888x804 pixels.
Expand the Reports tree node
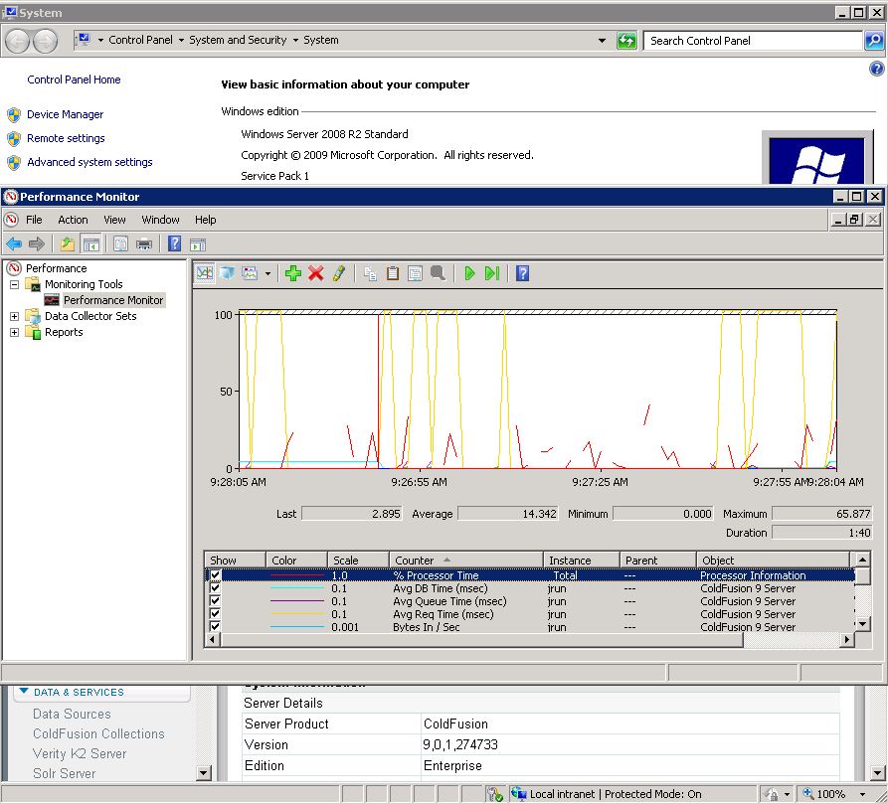(x=14, y=332)
